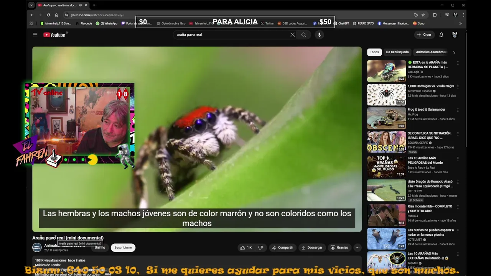Image resolution: width=491 pixels, height=276 pixels.
Task: Open options for Las 10 Arañas PELIGROSAS
Action: click(458, 158)
